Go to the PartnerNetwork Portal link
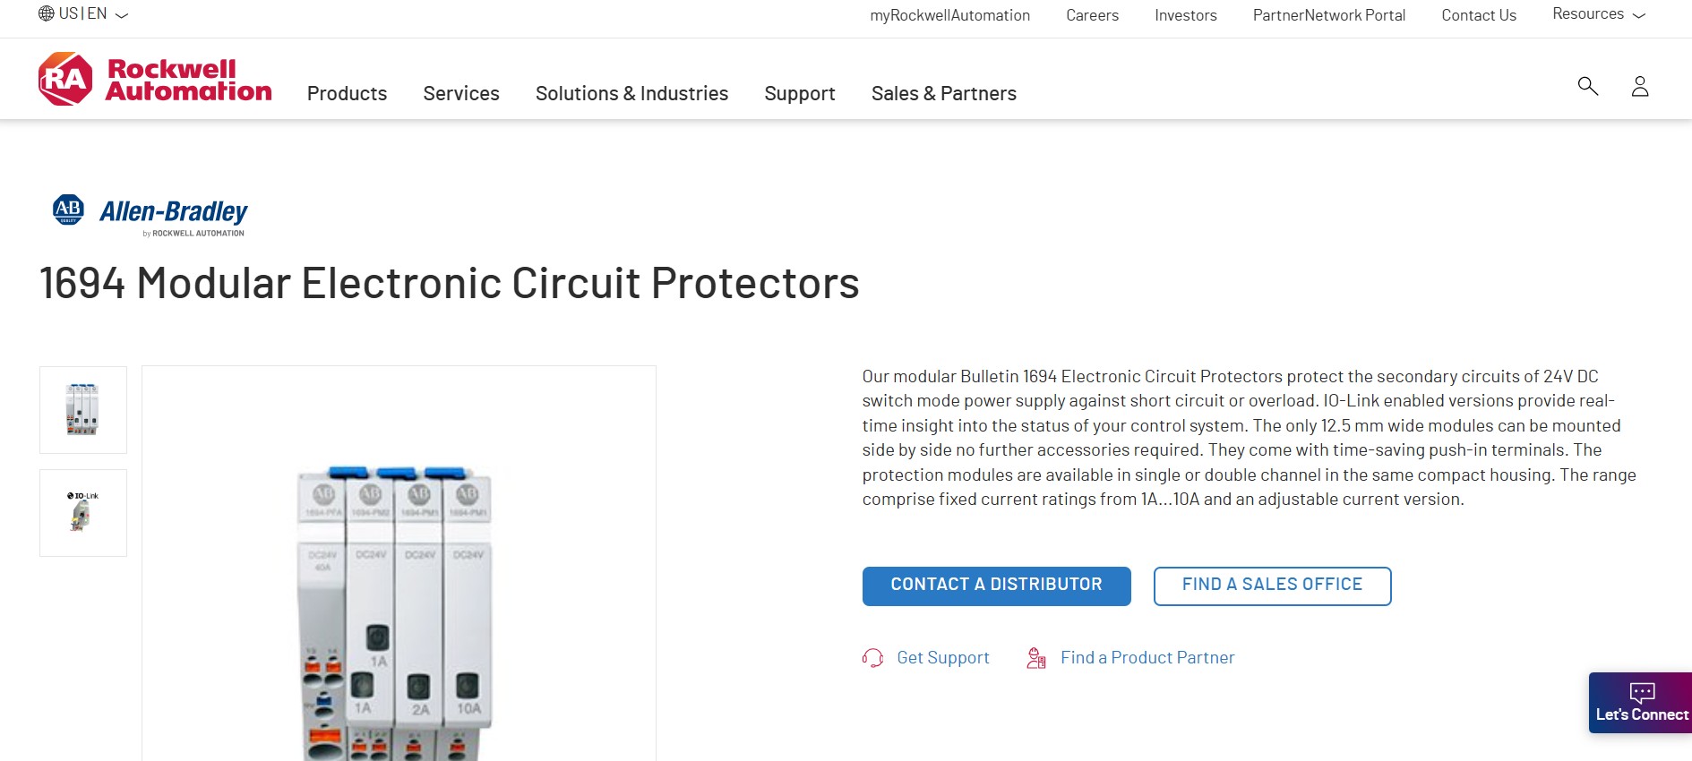The height and width of the screenshot is (761, 1692). [1328, 15]
